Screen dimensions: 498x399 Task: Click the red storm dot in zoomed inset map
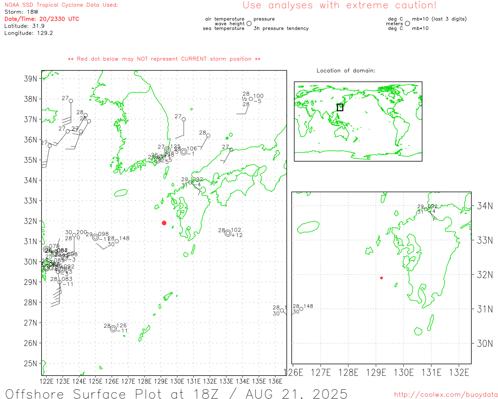pyautogui.click(x=382, y=278)
